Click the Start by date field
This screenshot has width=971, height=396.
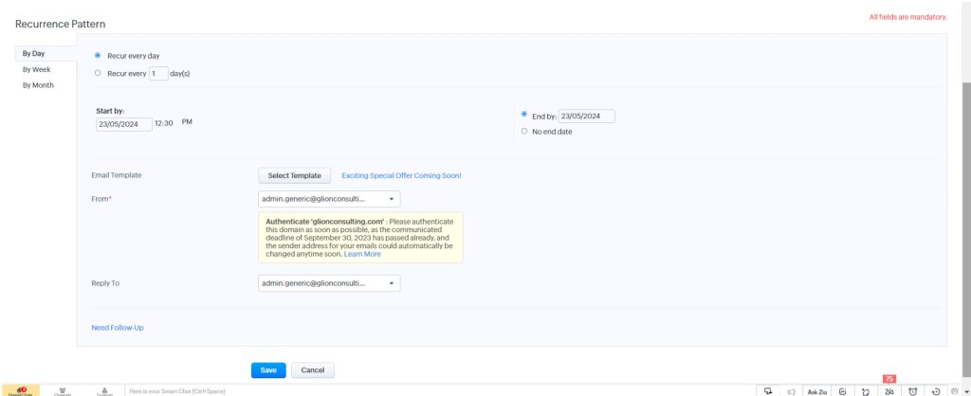coord(124,124)
